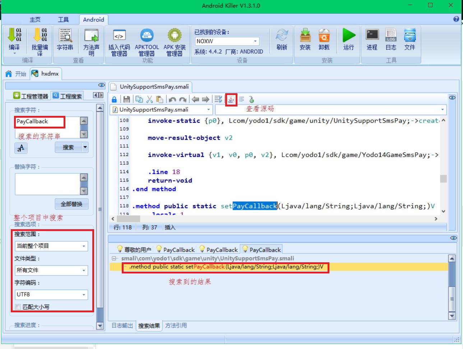Click the editor vertical scrollbar thumb
Screen dimensions: 463x349
(444, 179)
